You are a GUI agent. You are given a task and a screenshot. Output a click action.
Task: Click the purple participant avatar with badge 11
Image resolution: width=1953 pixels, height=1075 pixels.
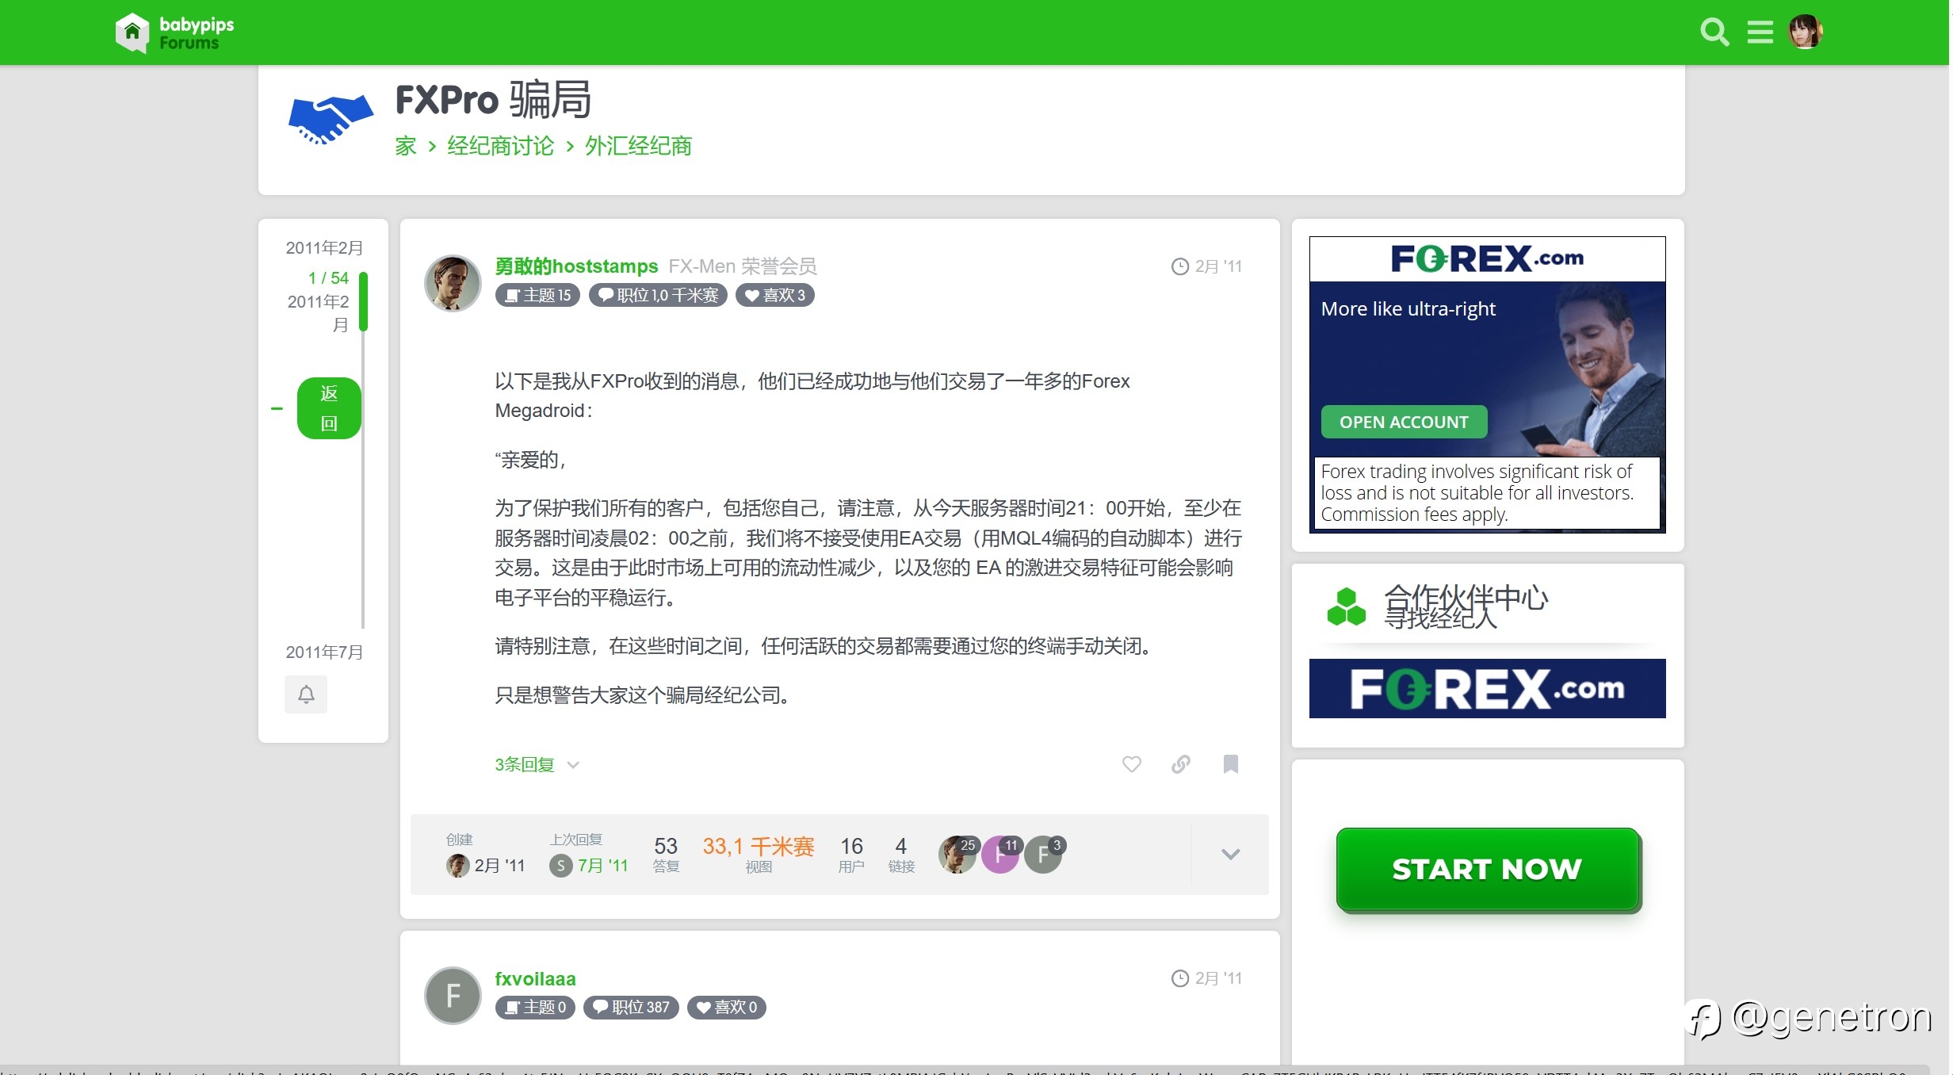(x=1000, y=855)
